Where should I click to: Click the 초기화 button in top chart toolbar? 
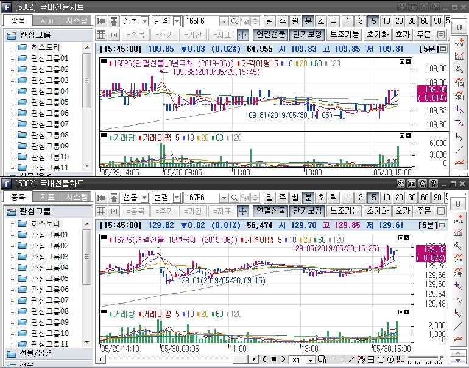[x=377, y=35]
